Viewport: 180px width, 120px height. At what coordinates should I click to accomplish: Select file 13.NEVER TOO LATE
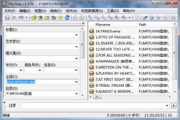tap(115, 49)
